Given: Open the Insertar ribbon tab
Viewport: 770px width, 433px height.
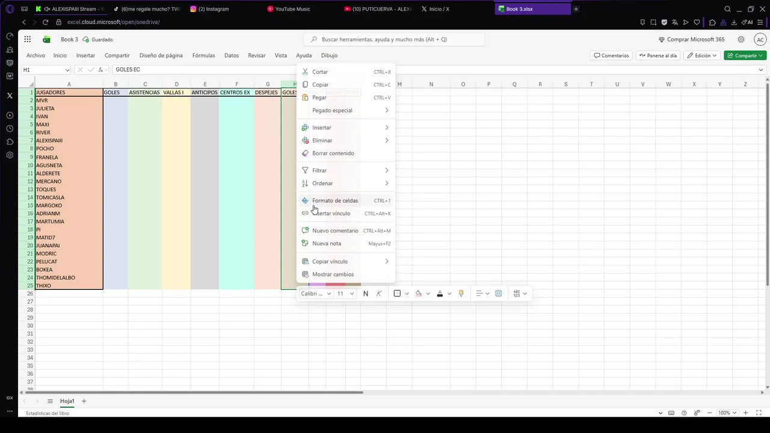Looking at the screenshot, I should tap(85, 55).
